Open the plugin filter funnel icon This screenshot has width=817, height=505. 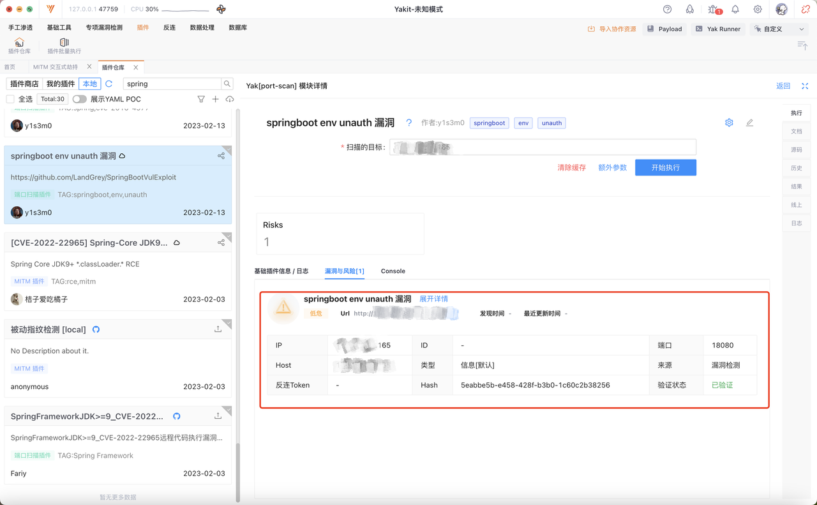tap(201, 99)
